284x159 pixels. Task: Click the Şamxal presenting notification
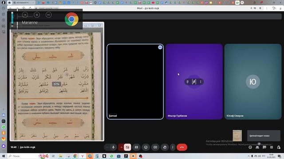(x=264, y=136)
